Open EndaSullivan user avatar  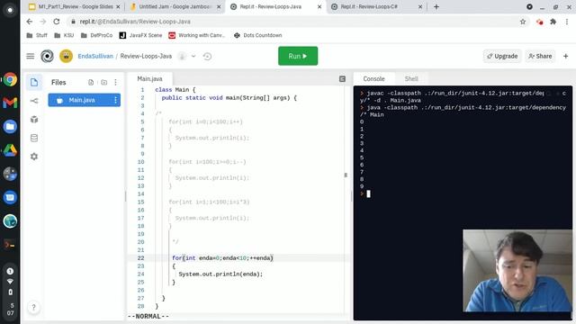tap(66, 56)
